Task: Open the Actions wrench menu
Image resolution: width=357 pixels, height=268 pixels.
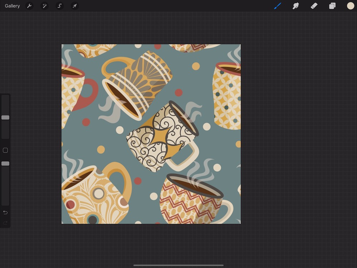Action: coord(30,6)
